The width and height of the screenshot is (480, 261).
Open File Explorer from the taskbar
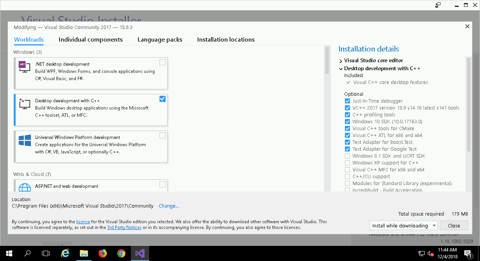pos(84,253)
